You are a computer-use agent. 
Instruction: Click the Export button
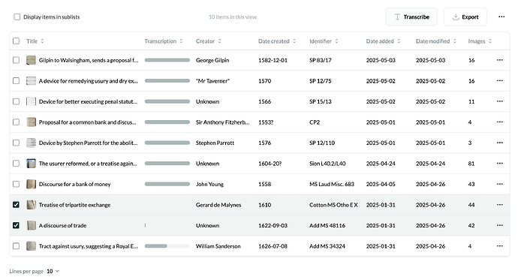tap(465, 17)
